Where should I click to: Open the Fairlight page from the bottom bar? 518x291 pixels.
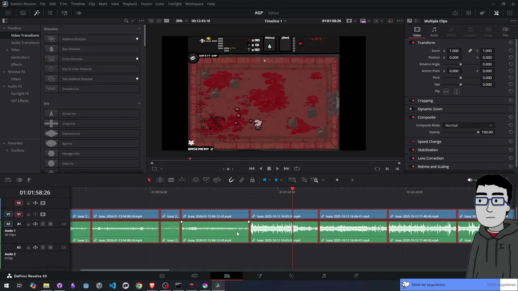pos(324,276)
